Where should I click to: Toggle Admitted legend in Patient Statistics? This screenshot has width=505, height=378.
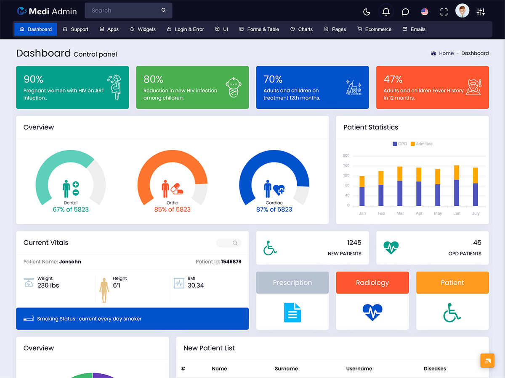[x=421, y=144]
